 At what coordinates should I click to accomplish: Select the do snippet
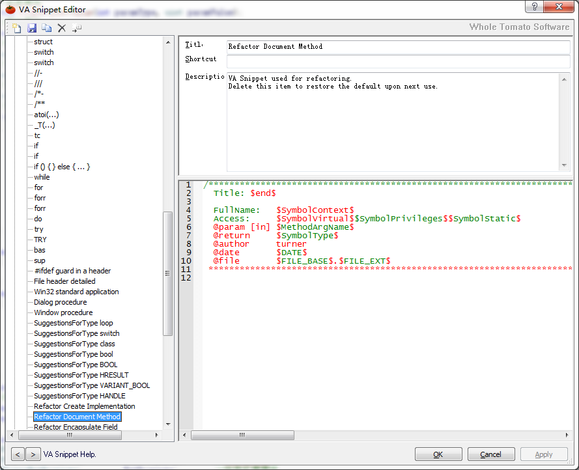(38, 219)
